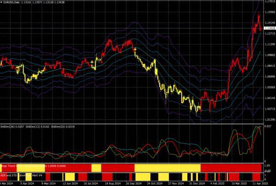Click the small triangle before EURUSD,Daily title

point(2,2)
